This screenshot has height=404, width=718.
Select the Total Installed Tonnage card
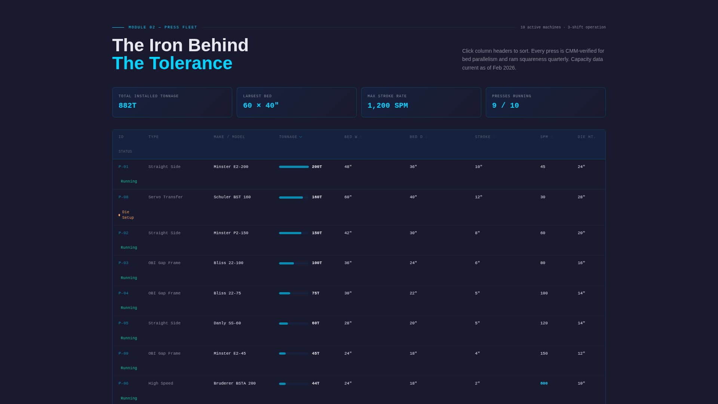pyautogui.click(x=172, y=102)
